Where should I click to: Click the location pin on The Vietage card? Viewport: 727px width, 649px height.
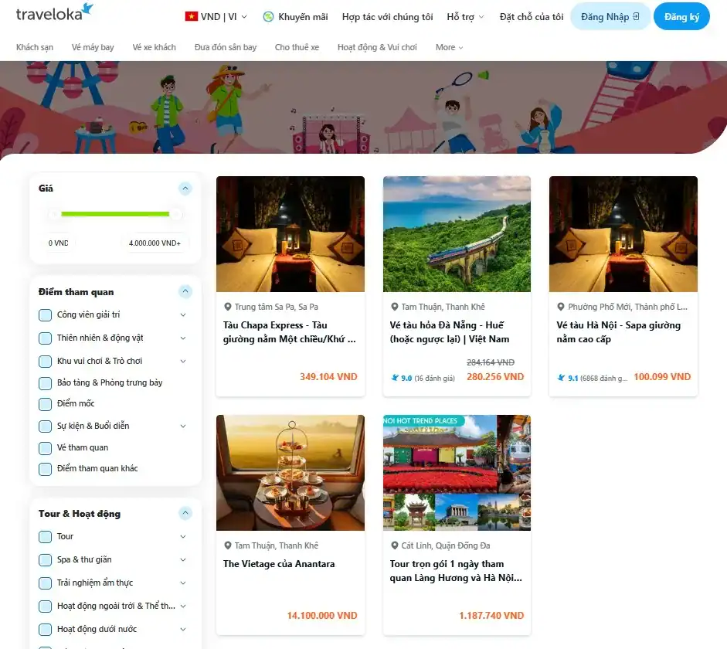point(229,545)
